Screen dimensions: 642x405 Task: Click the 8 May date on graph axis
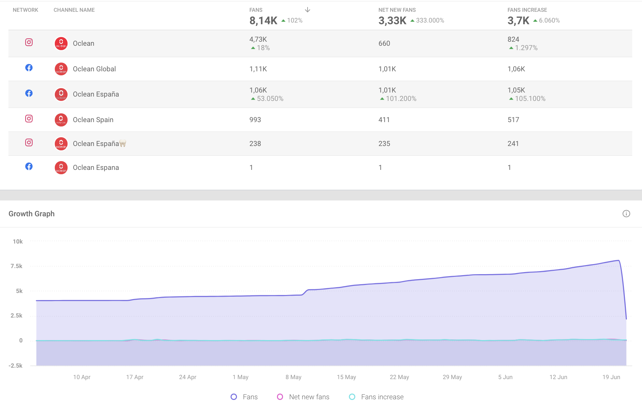click(293, 377)
